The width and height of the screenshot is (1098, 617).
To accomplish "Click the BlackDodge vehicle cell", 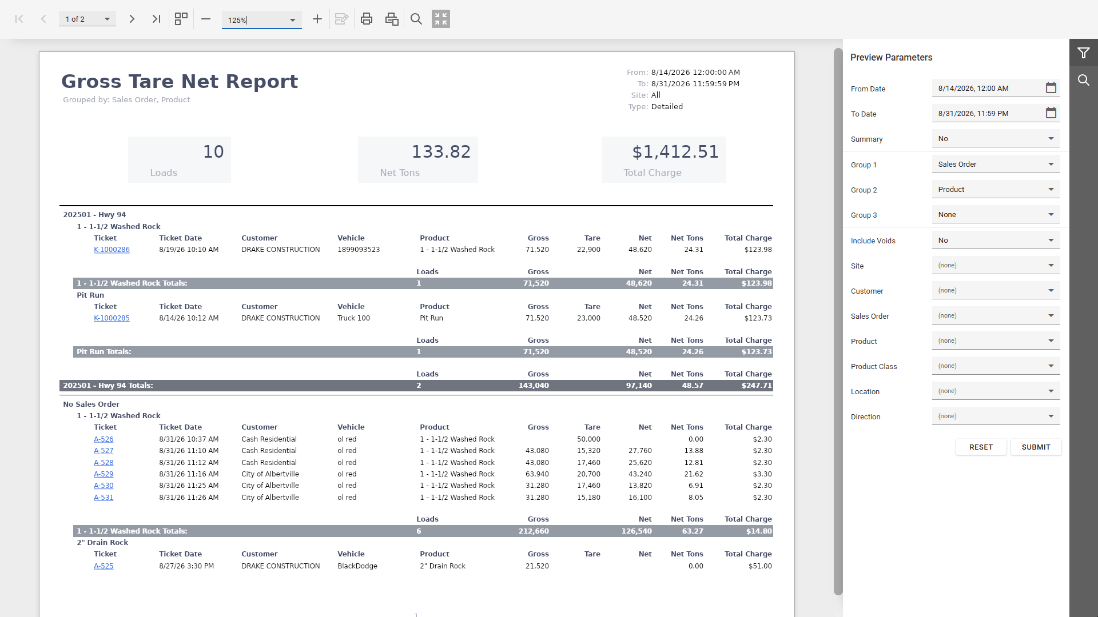I will point(357,566).
